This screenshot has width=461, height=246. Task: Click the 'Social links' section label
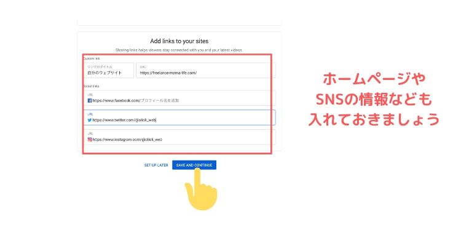[x=91, y=86]
